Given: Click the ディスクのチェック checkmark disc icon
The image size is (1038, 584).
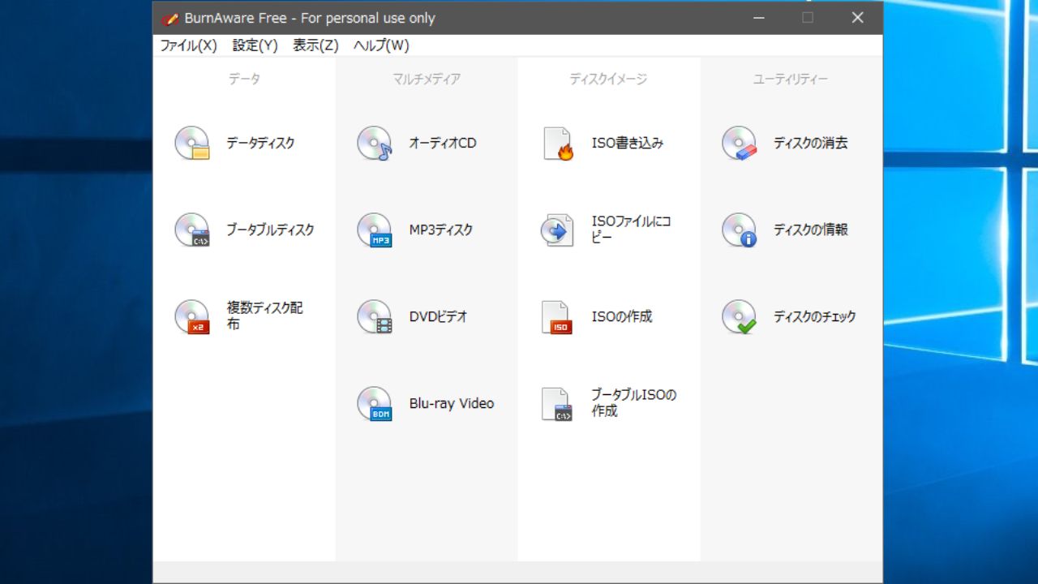Looking at the screenshot, I should [x=740, y=316].
